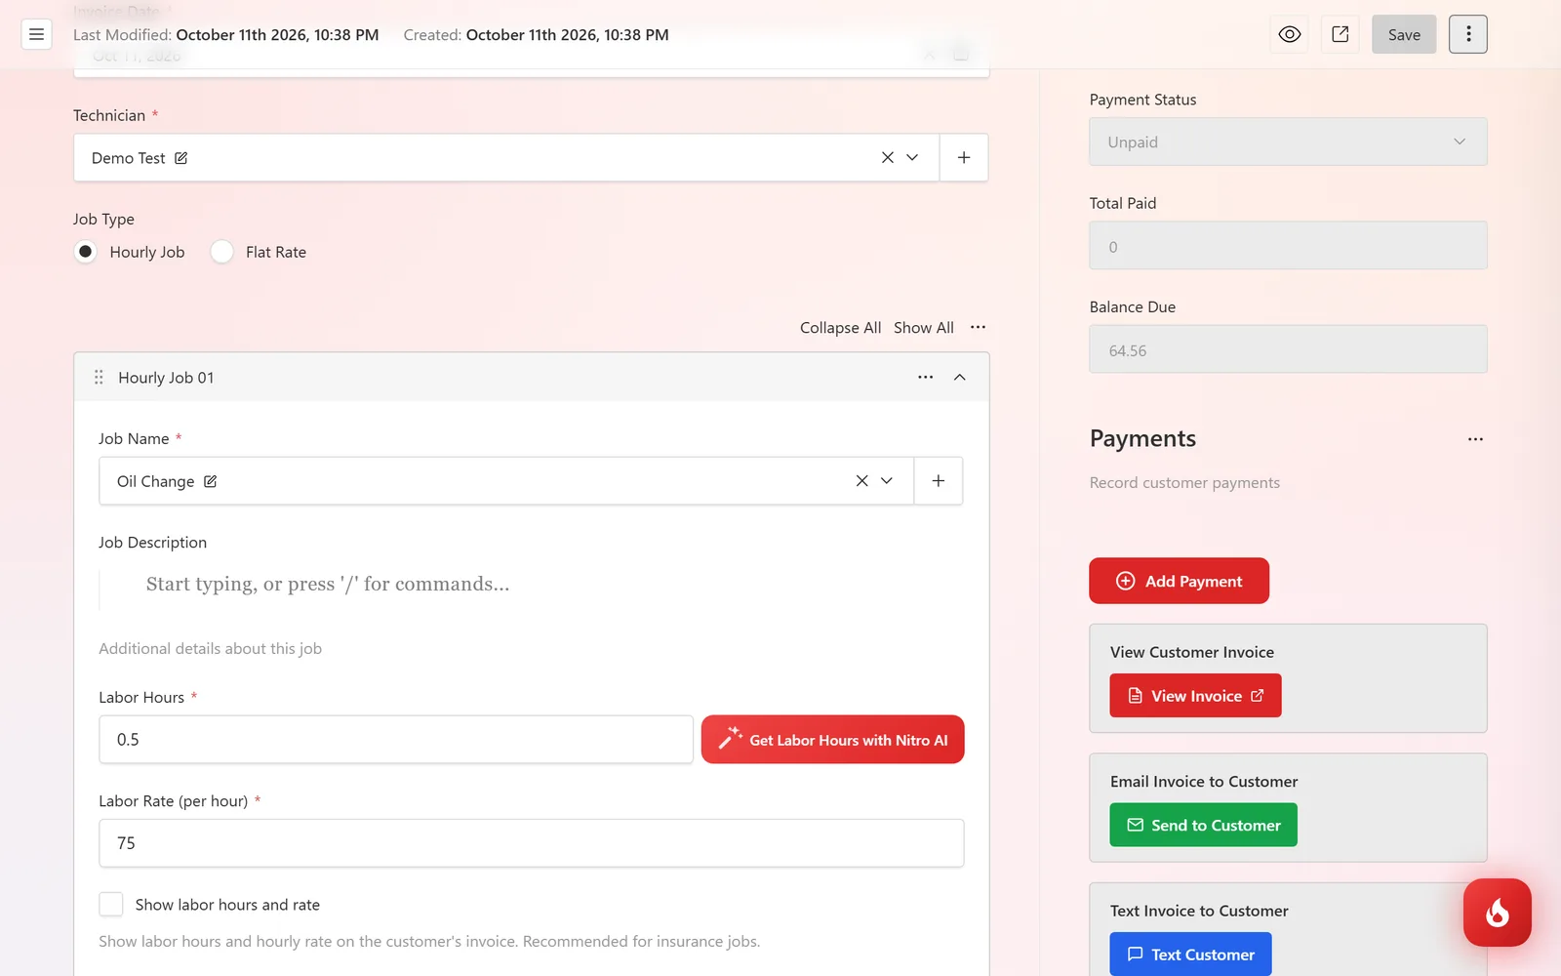Open the Payments section ellipsis menu
The width and height of the screenshot is (1561, 976).
point(1475,439)
